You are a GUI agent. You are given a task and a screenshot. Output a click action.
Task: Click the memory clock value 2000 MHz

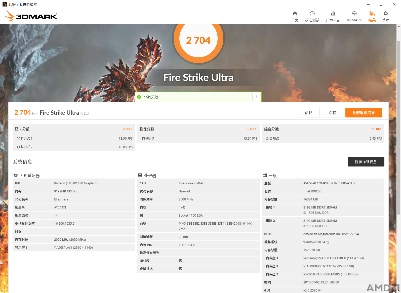70,239
